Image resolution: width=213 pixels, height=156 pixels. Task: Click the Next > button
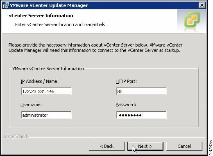coord(145,146)
